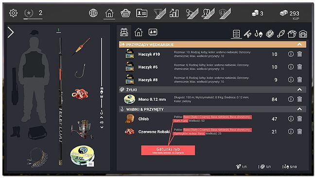Delete Czerwone Robaki bait
This screenshot has height=178, width=316.
(x=299, y=132)
